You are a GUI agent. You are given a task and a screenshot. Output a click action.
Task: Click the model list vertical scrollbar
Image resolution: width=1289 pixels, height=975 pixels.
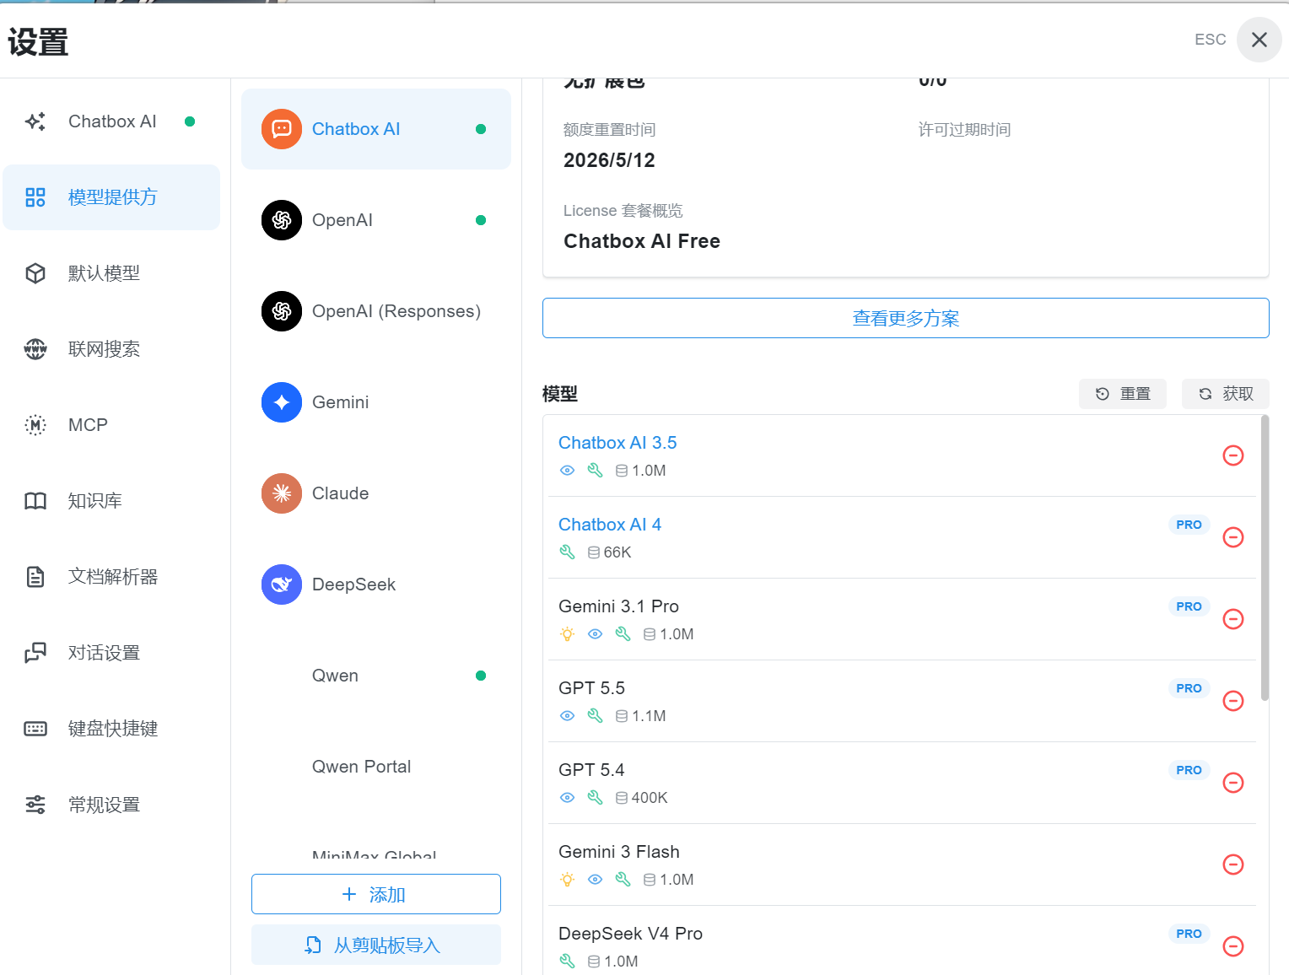point(1265,558)
